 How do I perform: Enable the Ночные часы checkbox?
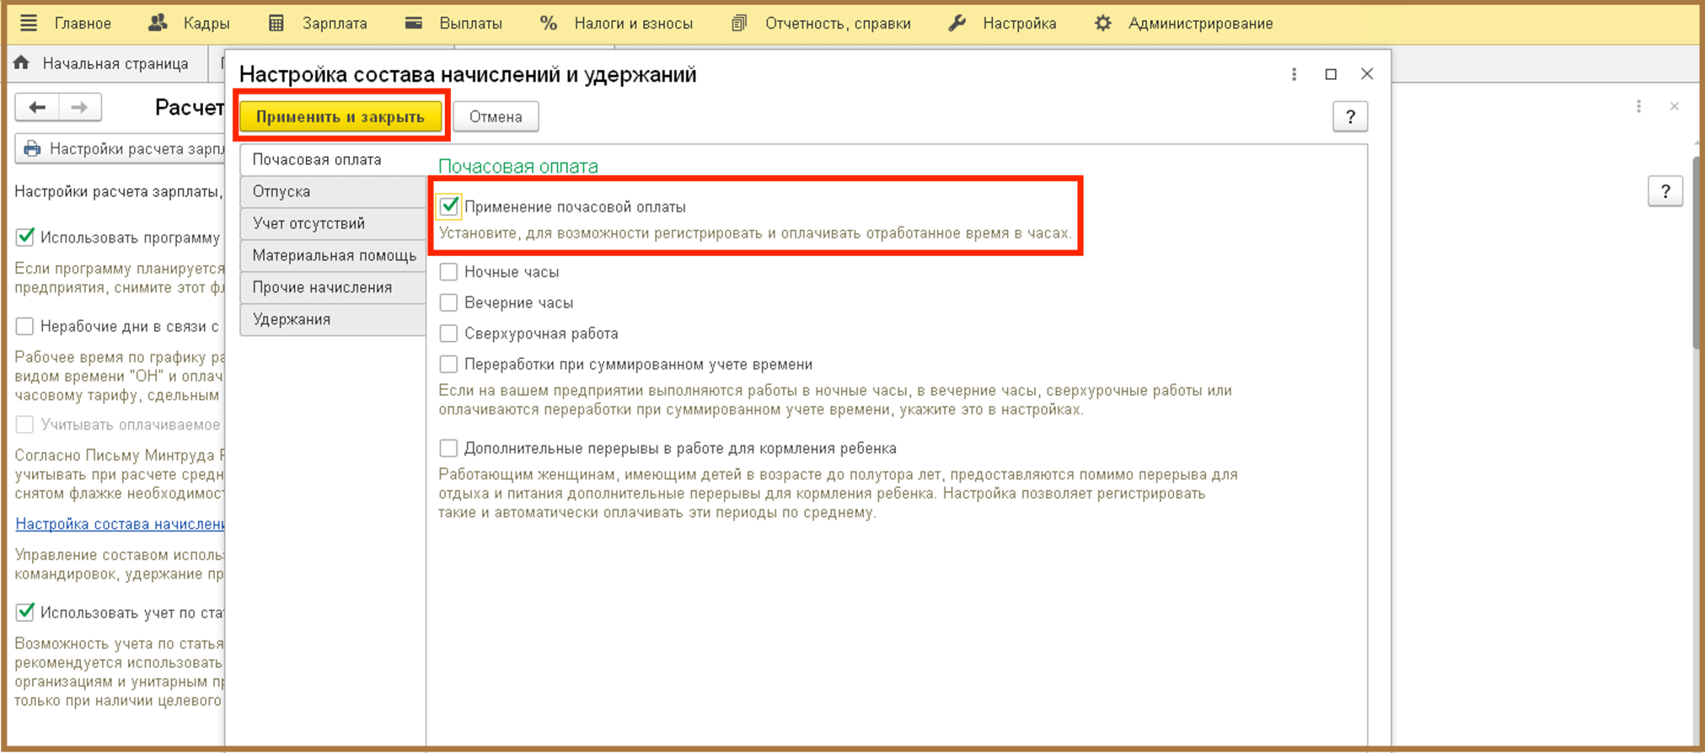point(449,272)
